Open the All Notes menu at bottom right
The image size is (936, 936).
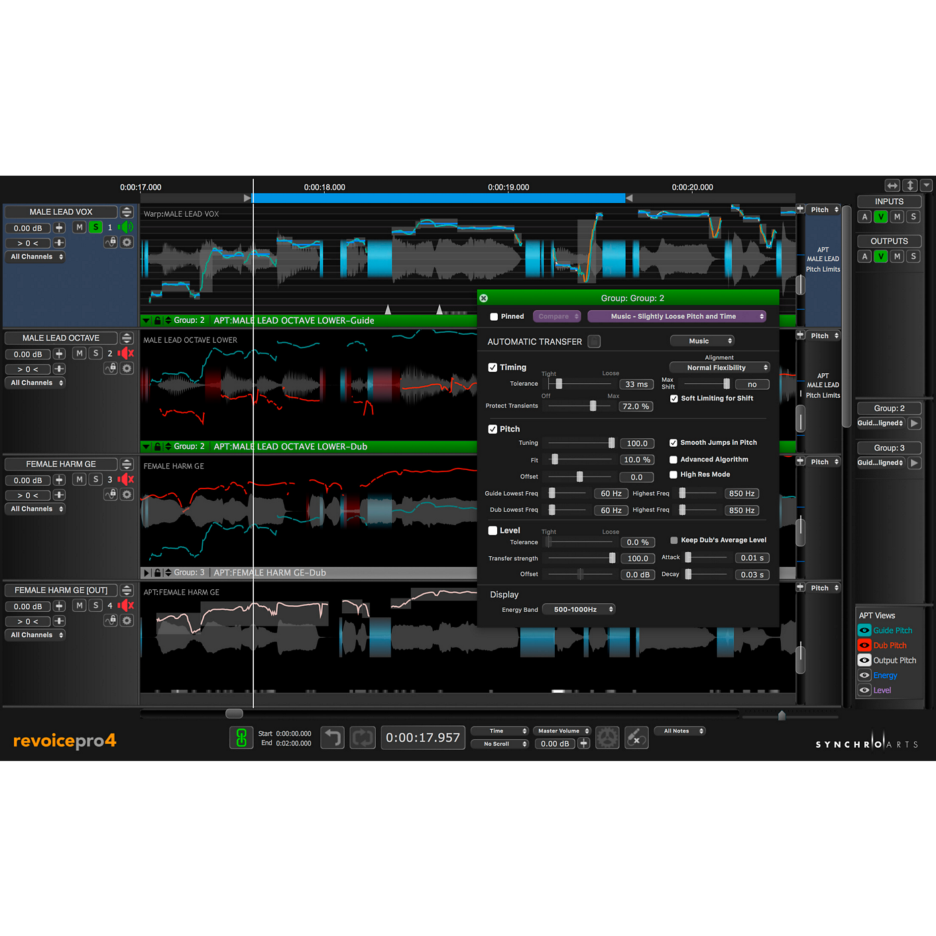tap(679, 731)
